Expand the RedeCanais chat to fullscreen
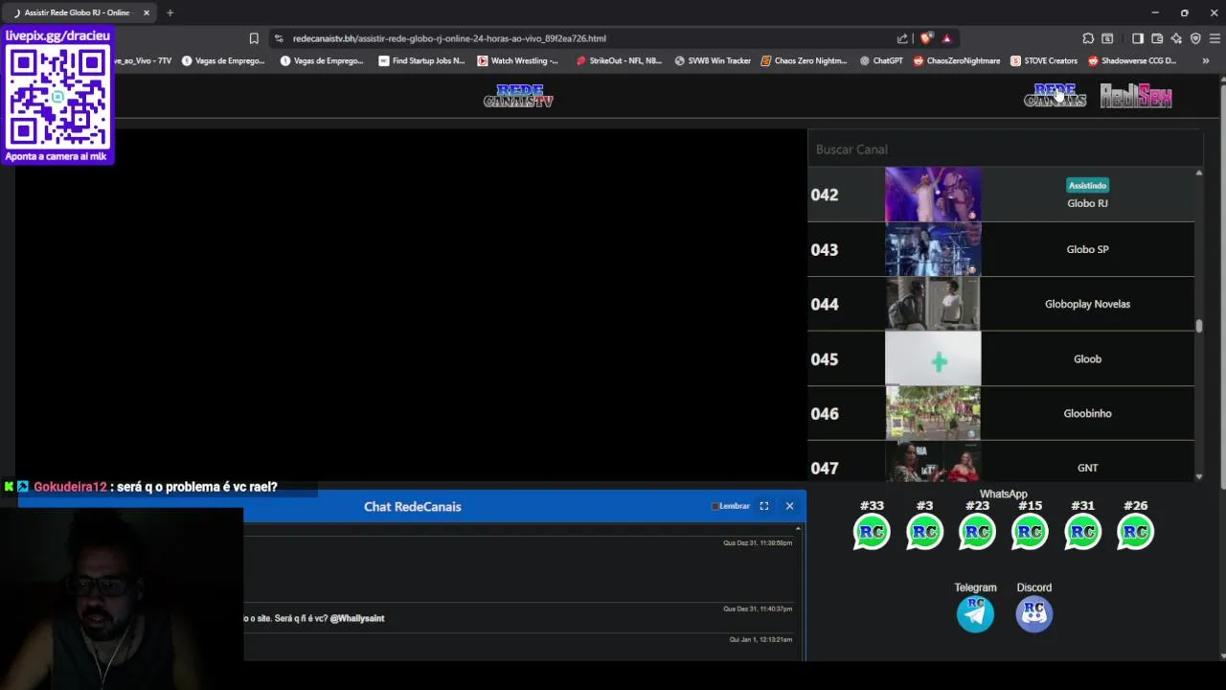The image size is (1226, 690). [x=763, y=506]
